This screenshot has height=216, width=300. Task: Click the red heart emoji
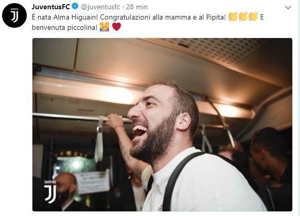coord(116,27)
